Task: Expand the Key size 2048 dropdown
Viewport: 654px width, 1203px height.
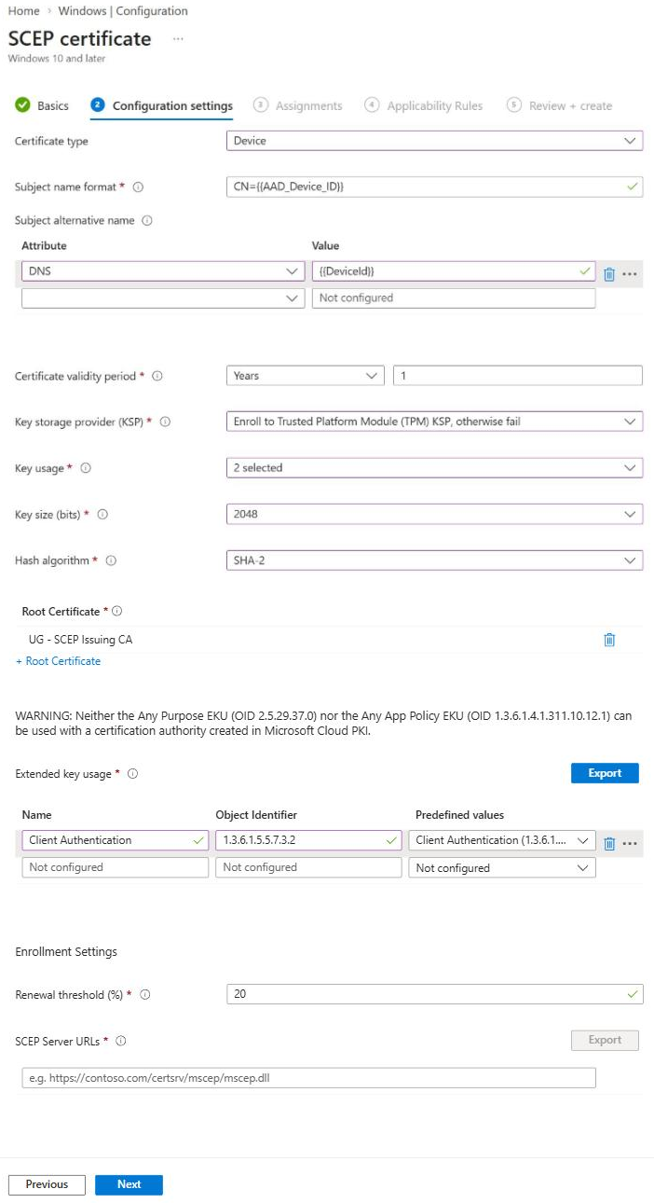Action: coord(434,514)
